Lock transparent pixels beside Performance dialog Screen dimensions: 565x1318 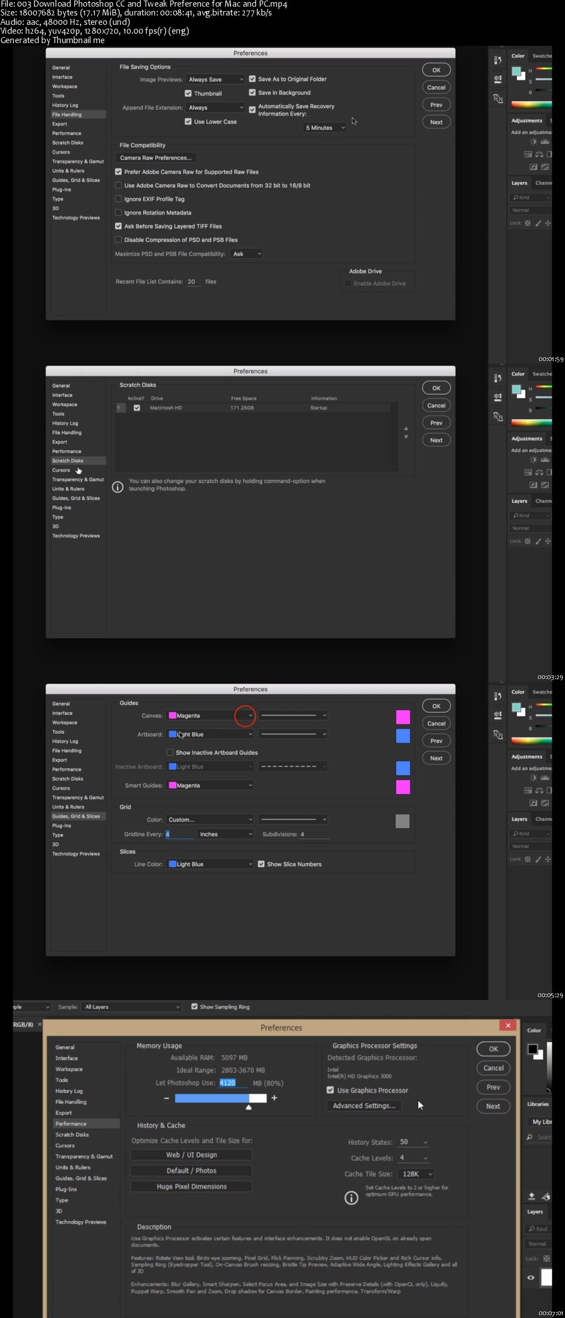coord(546,1258)
